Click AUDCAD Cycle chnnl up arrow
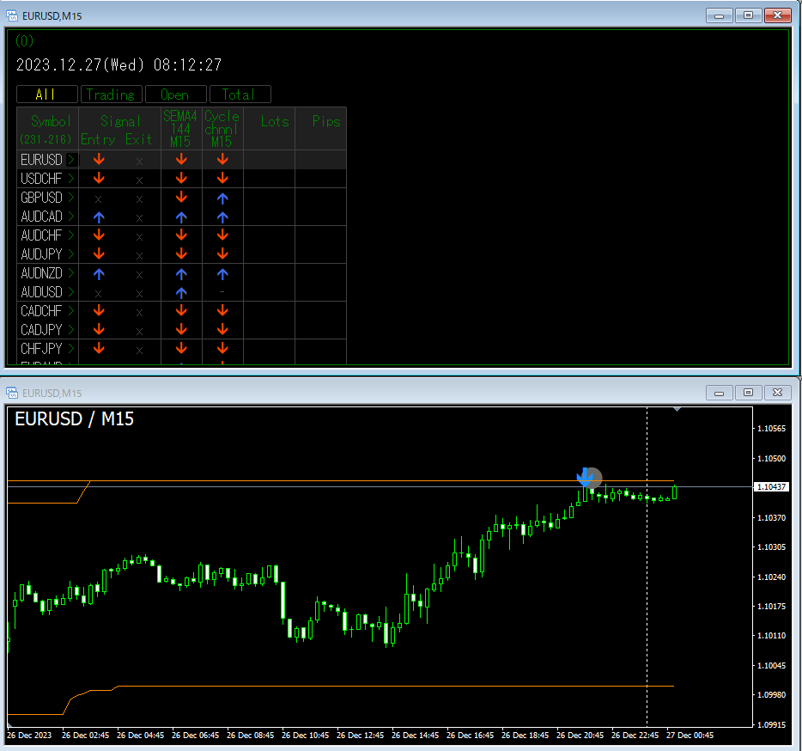The image size is (802, 751). 222,217
